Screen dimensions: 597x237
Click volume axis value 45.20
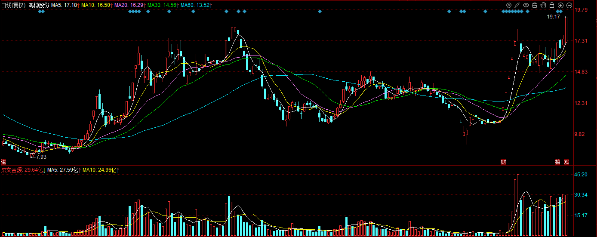(582, 175)
